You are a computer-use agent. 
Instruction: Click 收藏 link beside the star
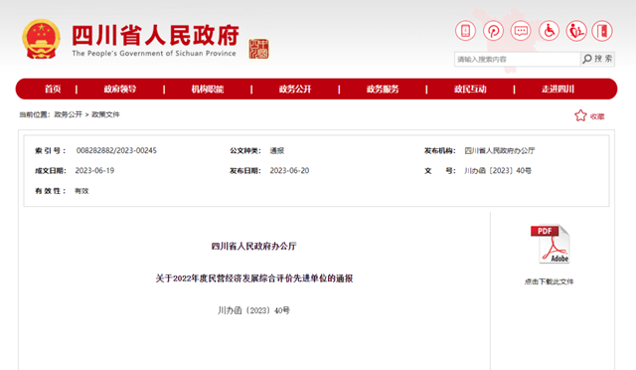(597, 116)
